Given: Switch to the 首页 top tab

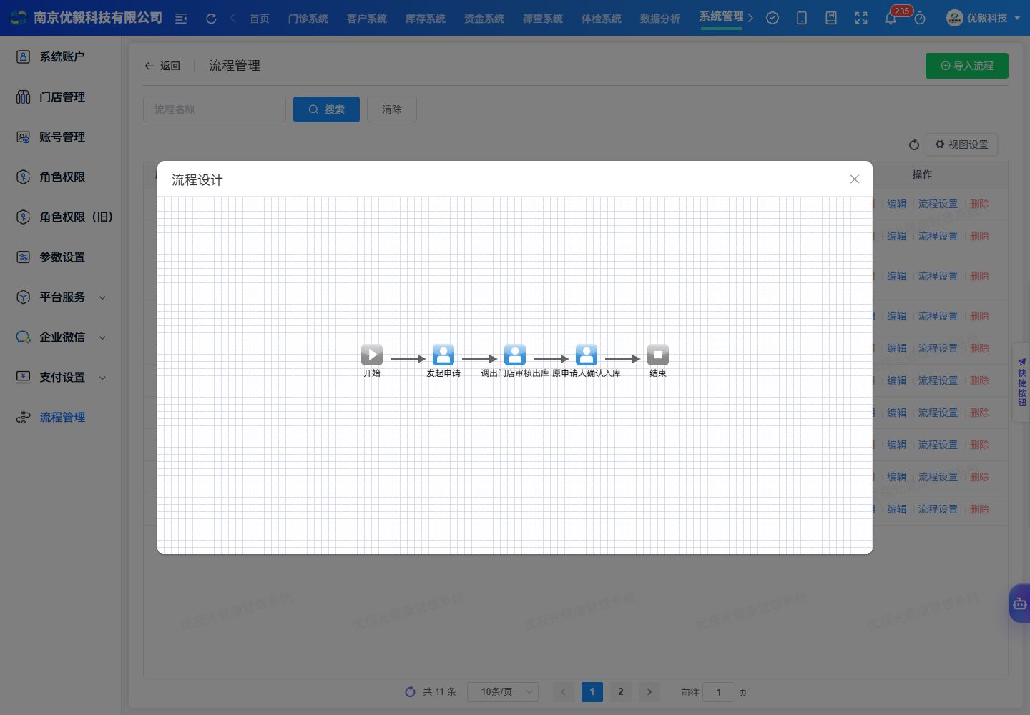Looking at the screenshot, I should pyautogui.click(x=260, y=19).
